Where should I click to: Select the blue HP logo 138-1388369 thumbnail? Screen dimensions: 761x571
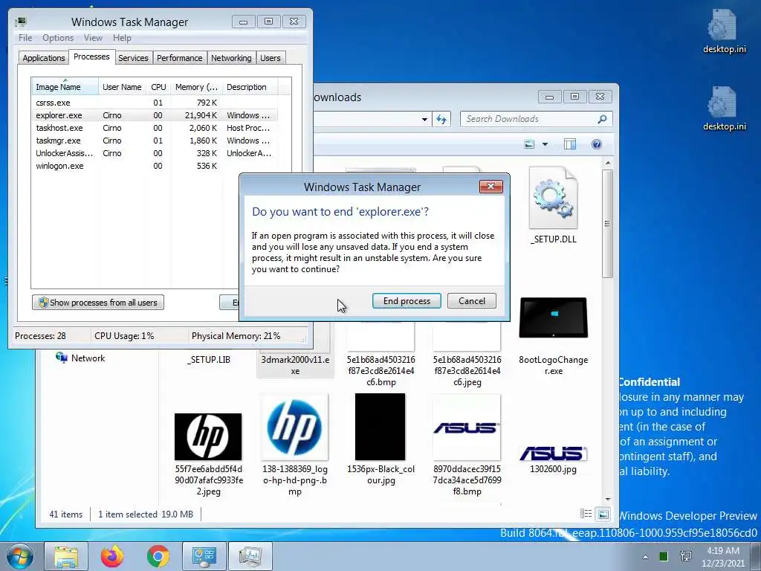294,428
